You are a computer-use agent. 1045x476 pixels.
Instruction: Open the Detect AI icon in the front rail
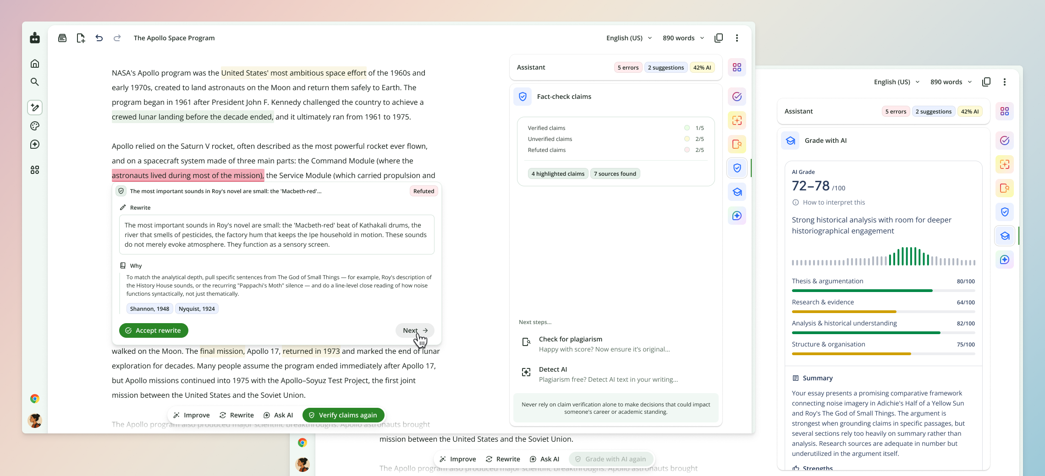(737, 120)
